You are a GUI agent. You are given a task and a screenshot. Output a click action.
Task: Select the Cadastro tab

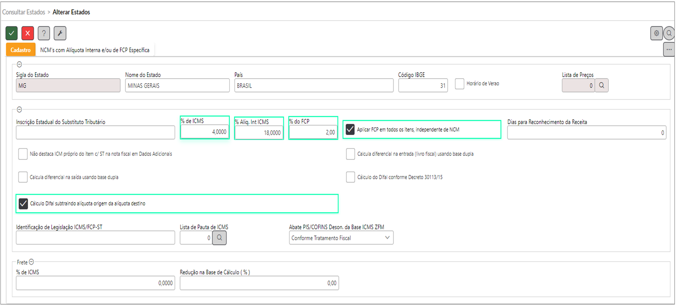(20, 50)
